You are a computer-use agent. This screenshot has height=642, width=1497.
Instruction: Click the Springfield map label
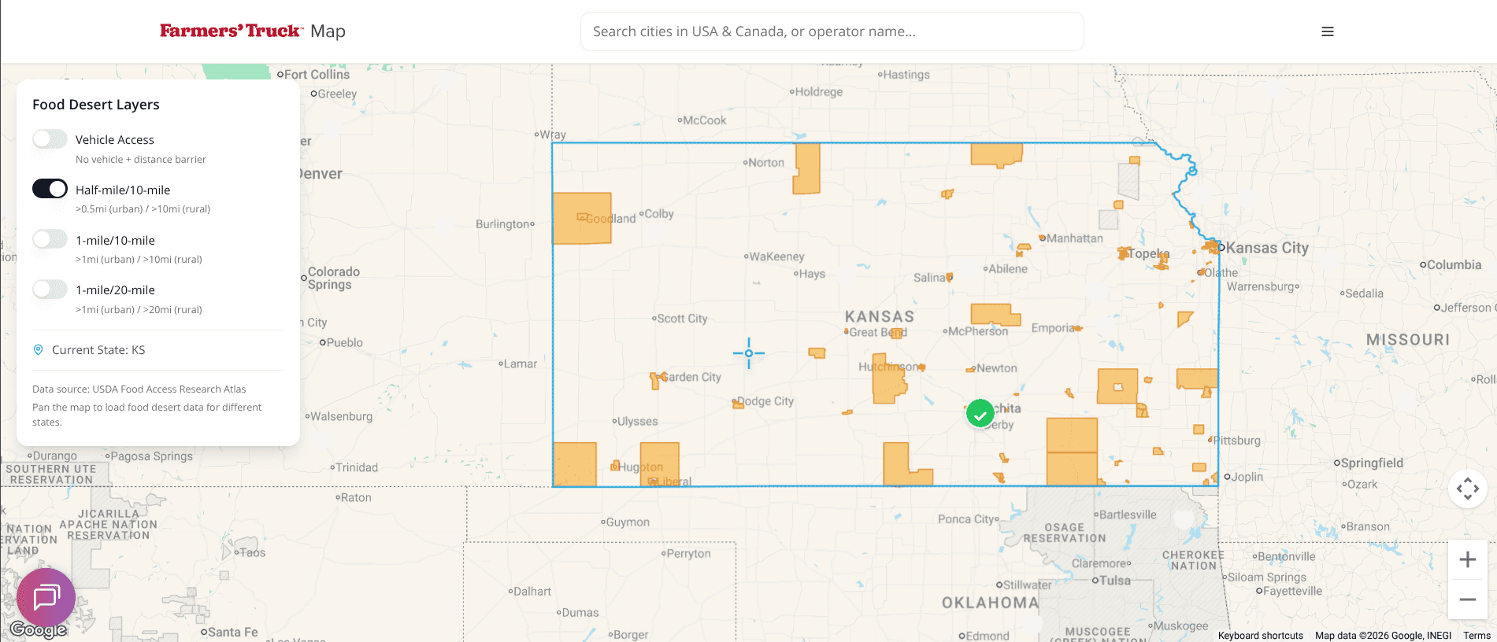[x=1371, y=463]
